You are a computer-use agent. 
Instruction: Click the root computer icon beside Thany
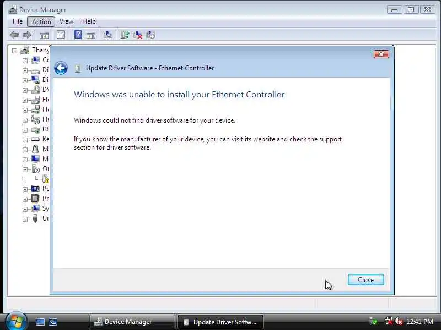pos(25,50)
